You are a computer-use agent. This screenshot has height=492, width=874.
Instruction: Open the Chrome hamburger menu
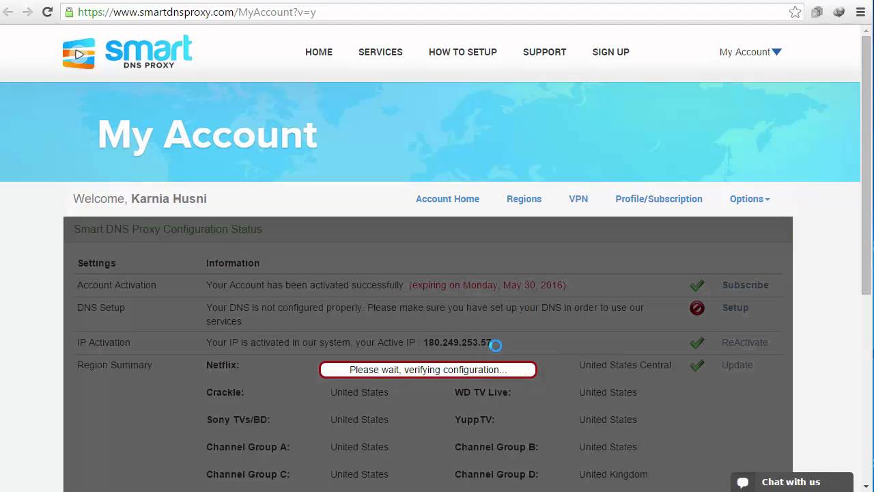(x=860, y=12)
